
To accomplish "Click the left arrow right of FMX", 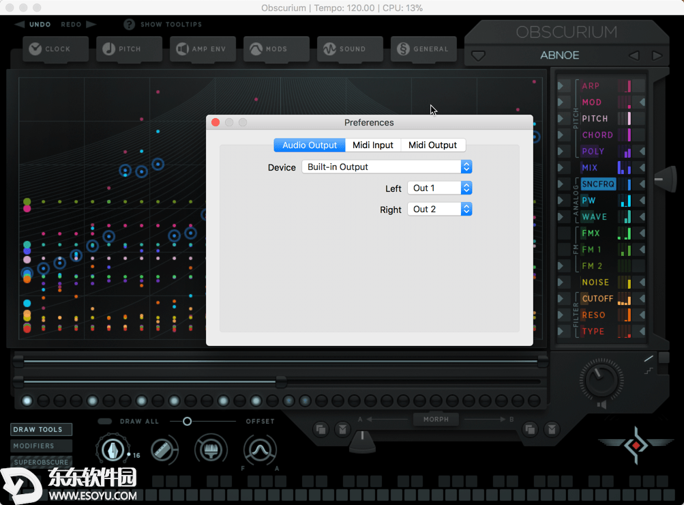I will (642, 233).
